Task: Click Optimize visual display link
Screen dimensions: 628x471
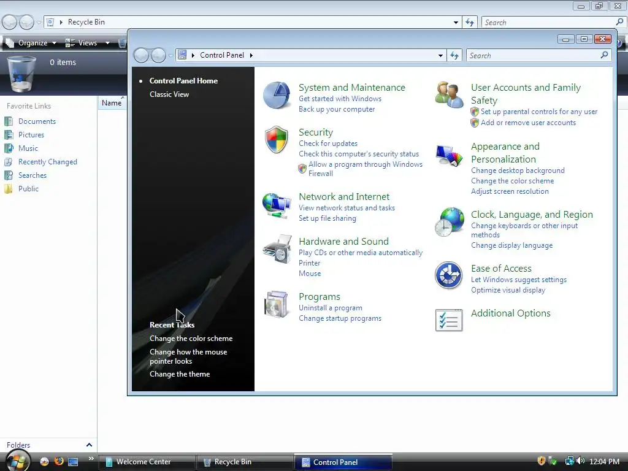Action: click(x=508, y=290)
